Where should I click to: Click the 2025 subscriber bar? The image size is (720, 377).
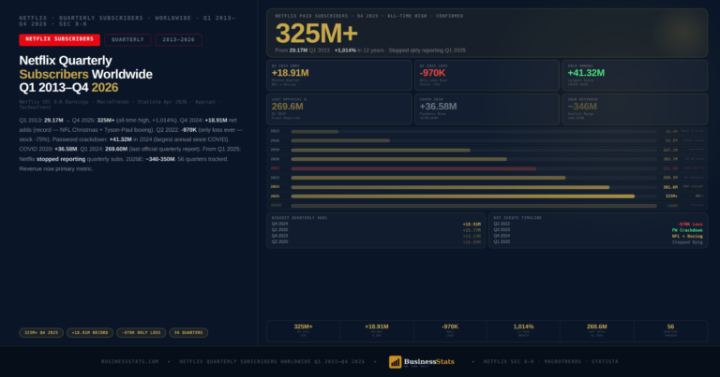[463, 196]
